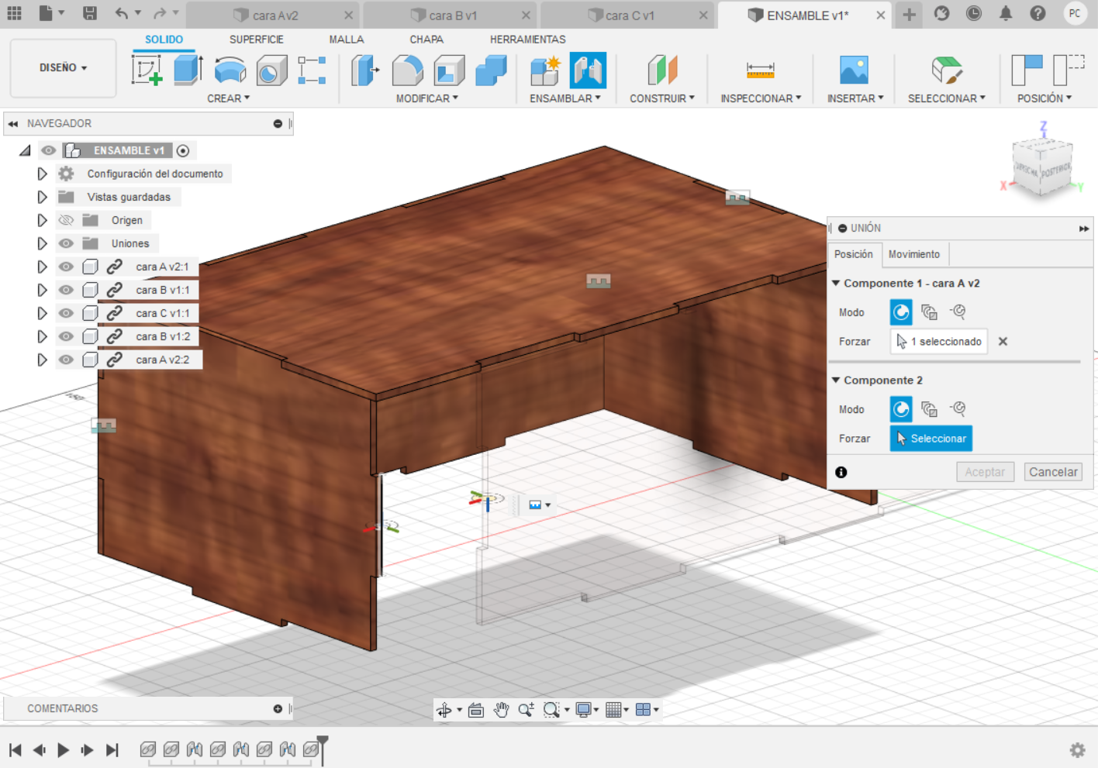Viewport: 1098px width, 768px height.
Task: Hide the cara A v2:1 component
Action: pyautogui.click(x=67, y=267)
